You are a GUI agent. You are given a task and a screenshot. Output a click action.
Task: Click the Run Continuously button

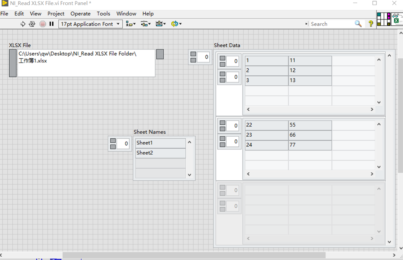tap(32, 24)
